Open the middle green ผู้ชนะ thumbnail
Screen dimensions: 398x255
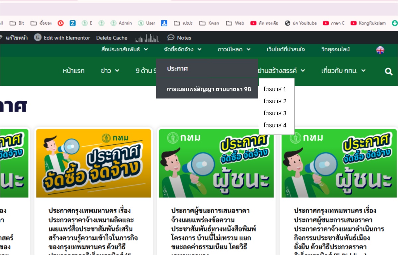coord(216,163)
